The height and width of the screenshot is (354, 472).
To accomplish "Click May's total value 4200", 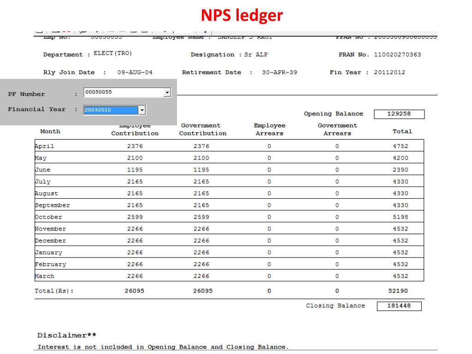I will point(401,158).
